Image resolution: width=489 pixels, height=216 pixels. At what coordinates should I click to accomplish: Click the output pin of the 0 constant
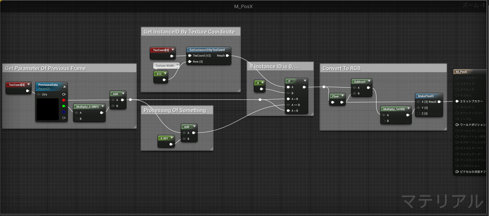click(262, 89)
